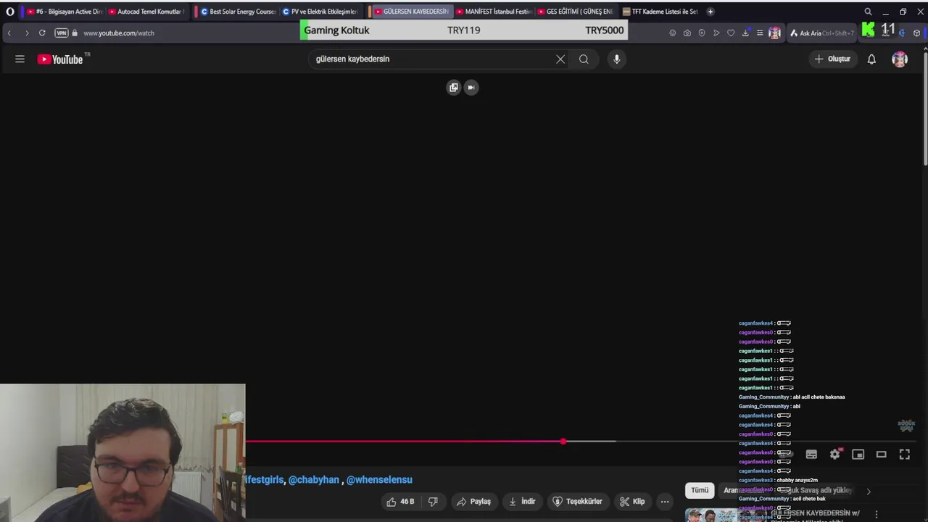Seek on the red video progress bar

(x=404, y=441)
